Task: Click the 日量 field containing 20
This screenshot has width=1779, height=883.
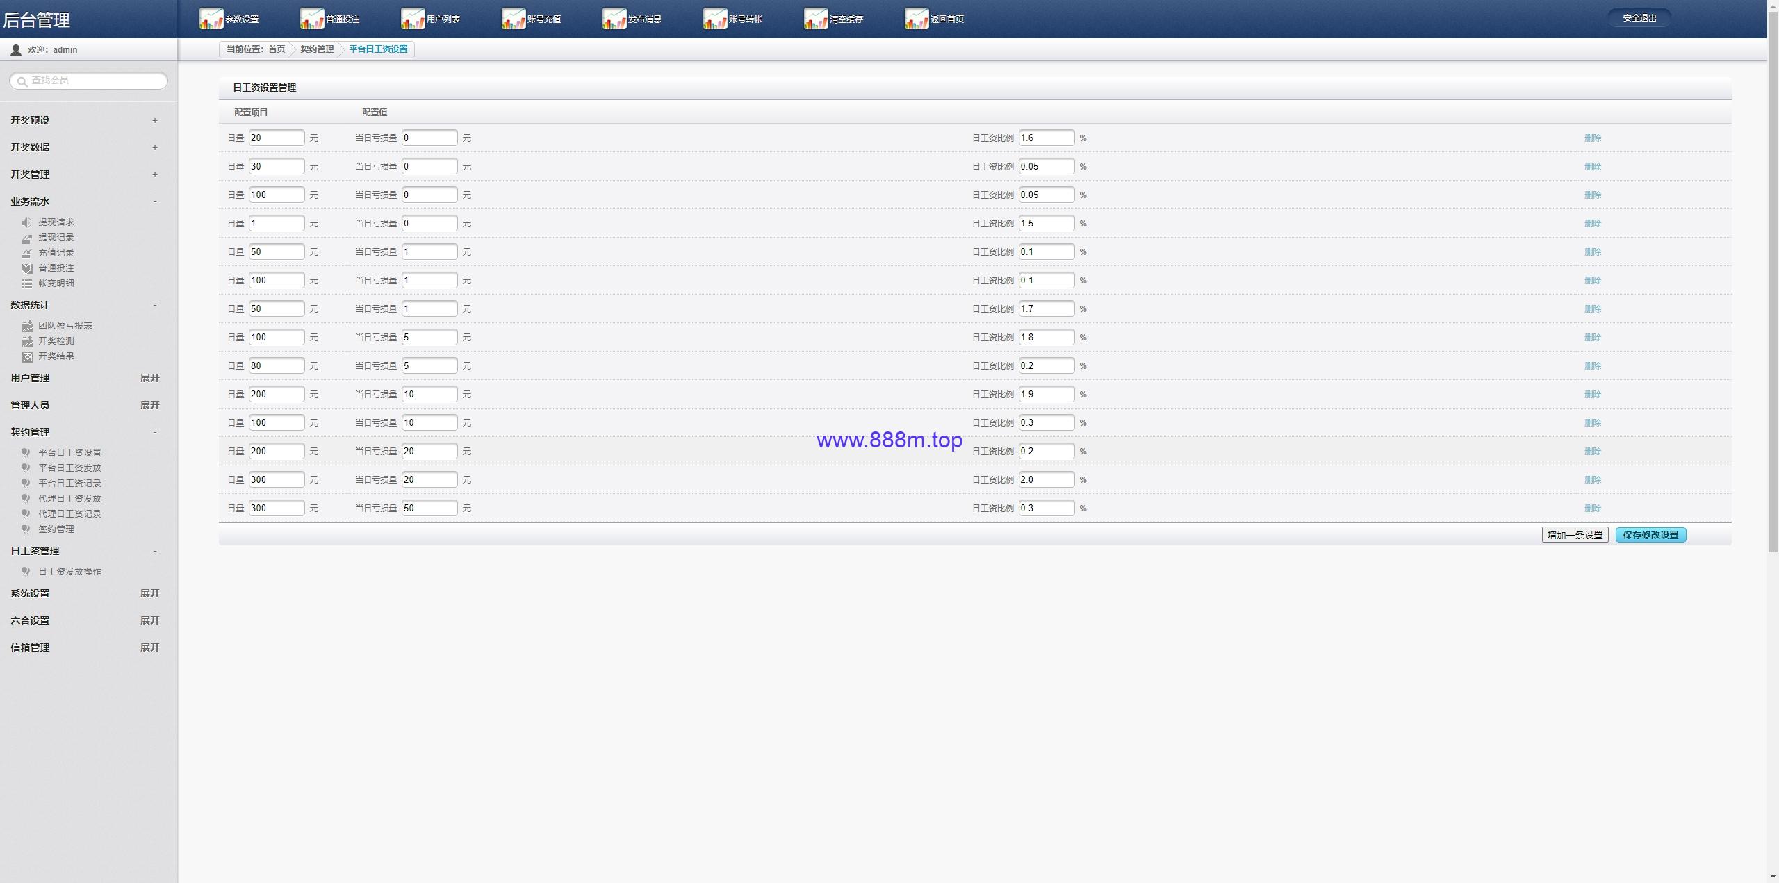Action: coord(277,138)
